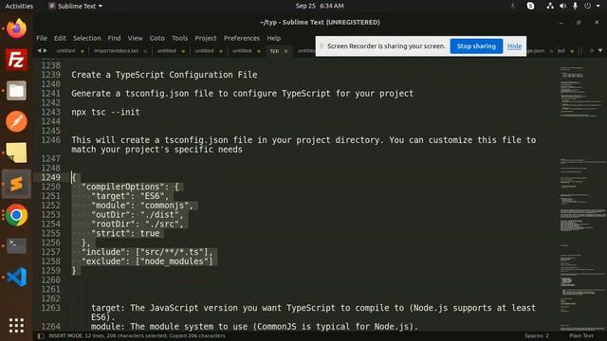The image size is (607, 341).
Task: Open the Tools menu
Action: coord(179,38)
